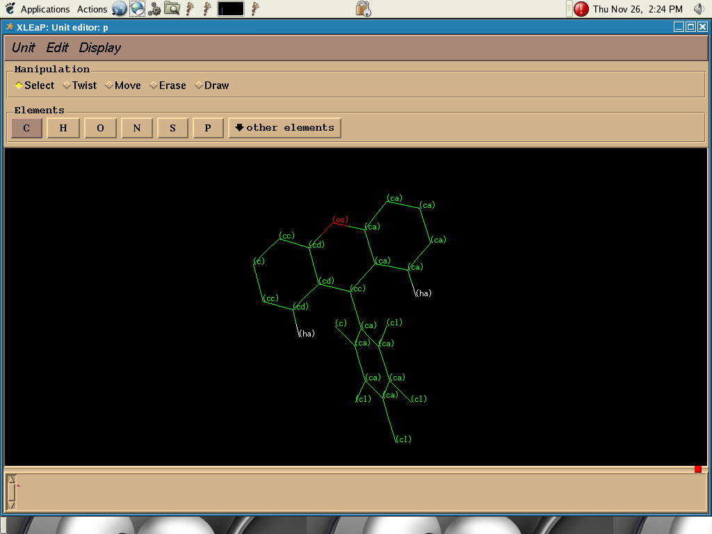Choose the N element button
The width and height of the screenshot is (712, 534).
pos(136,128)
